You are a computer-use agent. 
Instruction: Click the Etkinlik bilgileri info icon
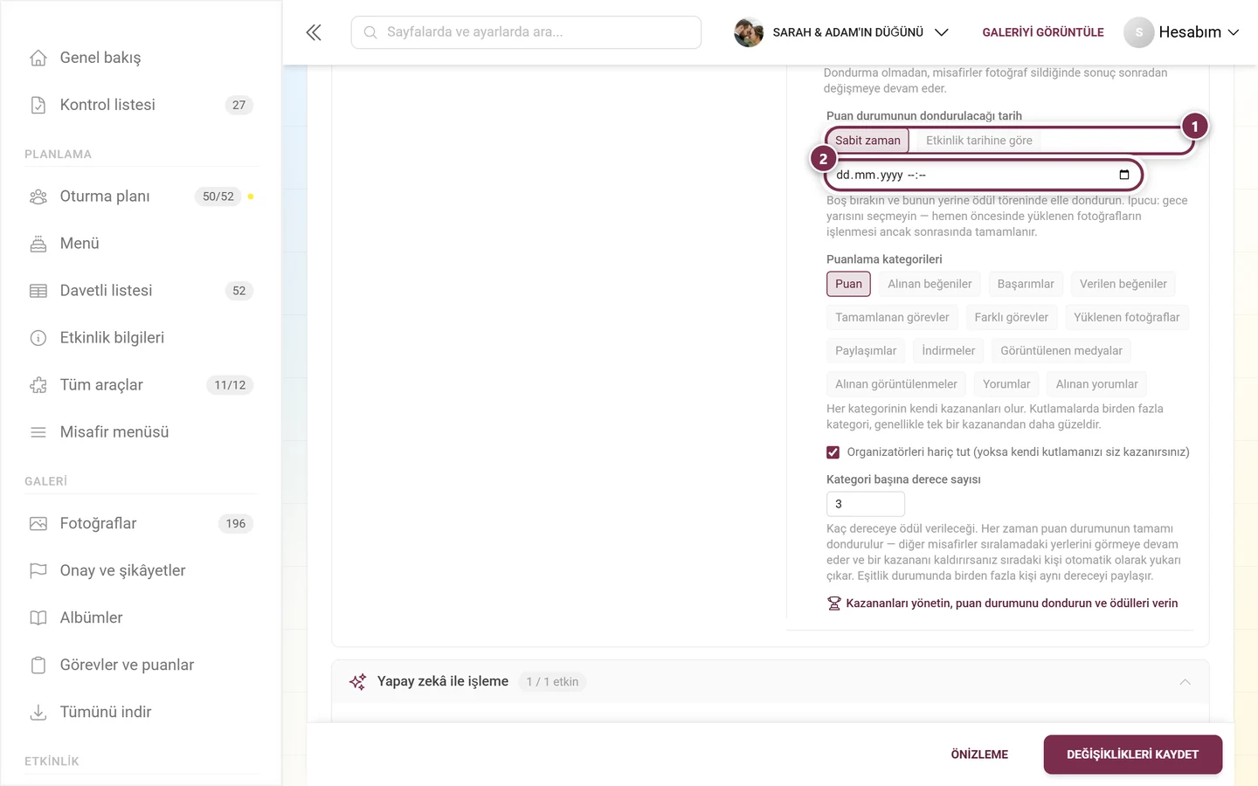point(38,338)
